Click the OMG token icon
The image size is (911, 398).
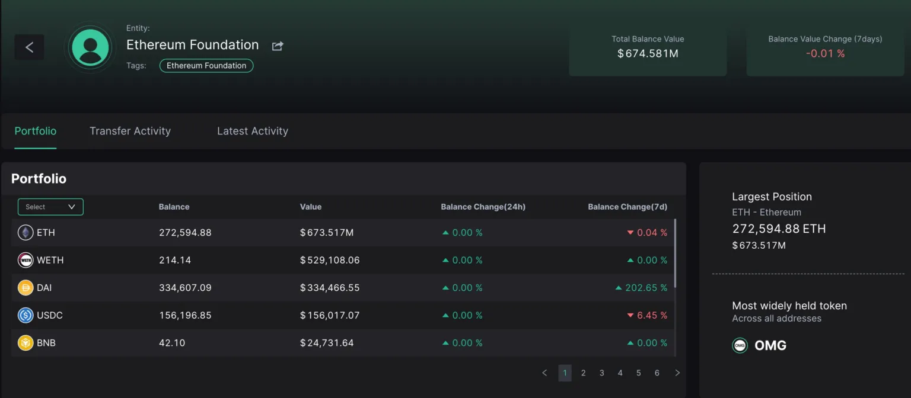pyautogui.click(x=740, y=346)
